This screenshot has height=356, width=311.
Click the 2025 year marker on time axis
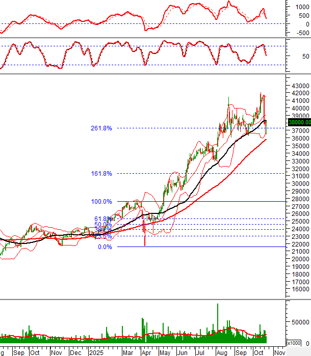click(96, 352)
